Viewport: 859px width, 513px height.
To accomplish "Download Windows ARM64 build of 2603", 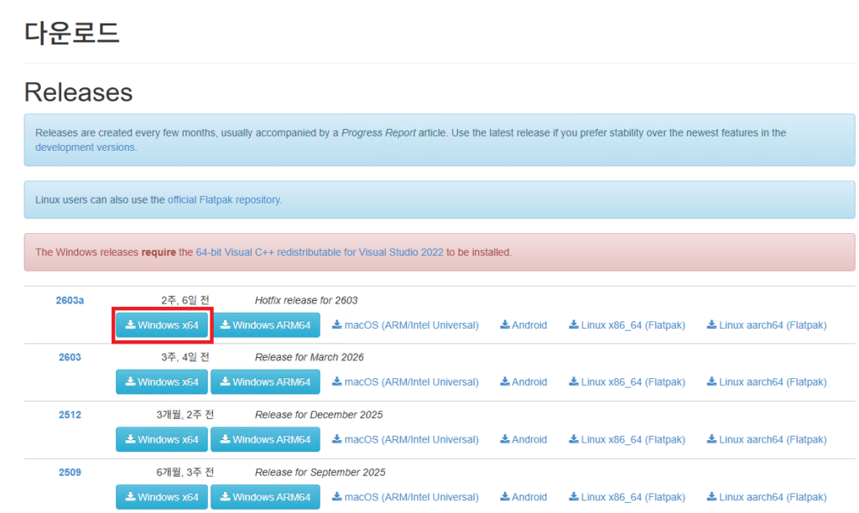I will click(x=265, y=382).
